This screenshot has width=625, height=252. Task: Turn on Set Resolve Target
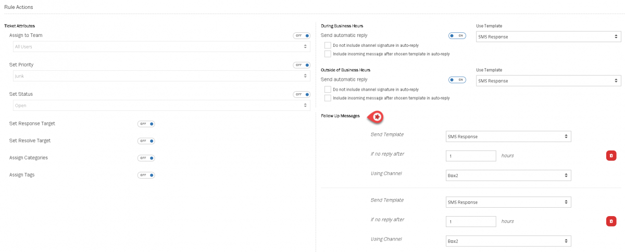[x=146, y=141]
